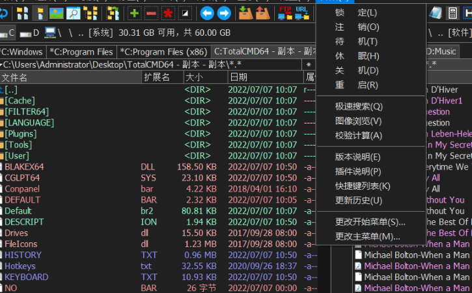Open 版本说明(E) menu entry
472x293 pixels.
(x=371, y=157)
